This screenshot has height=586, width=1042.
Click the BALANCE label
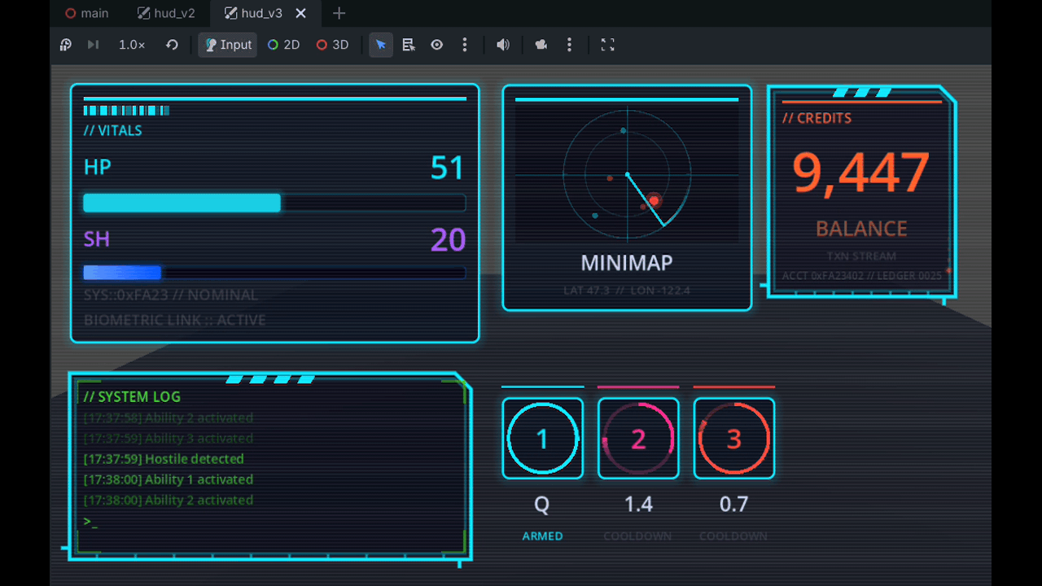[x=861, y=229]
